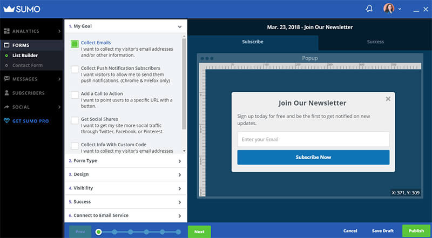Select Contact Form in the sidebar
Viewport: 432px width, 238px height.
point(28,65)
